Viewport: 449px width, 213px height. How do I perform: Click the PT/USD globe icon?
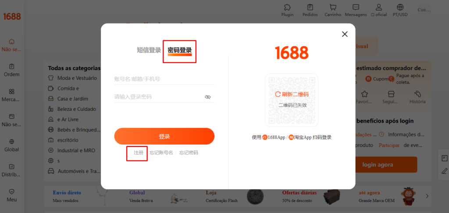point(400,7)
